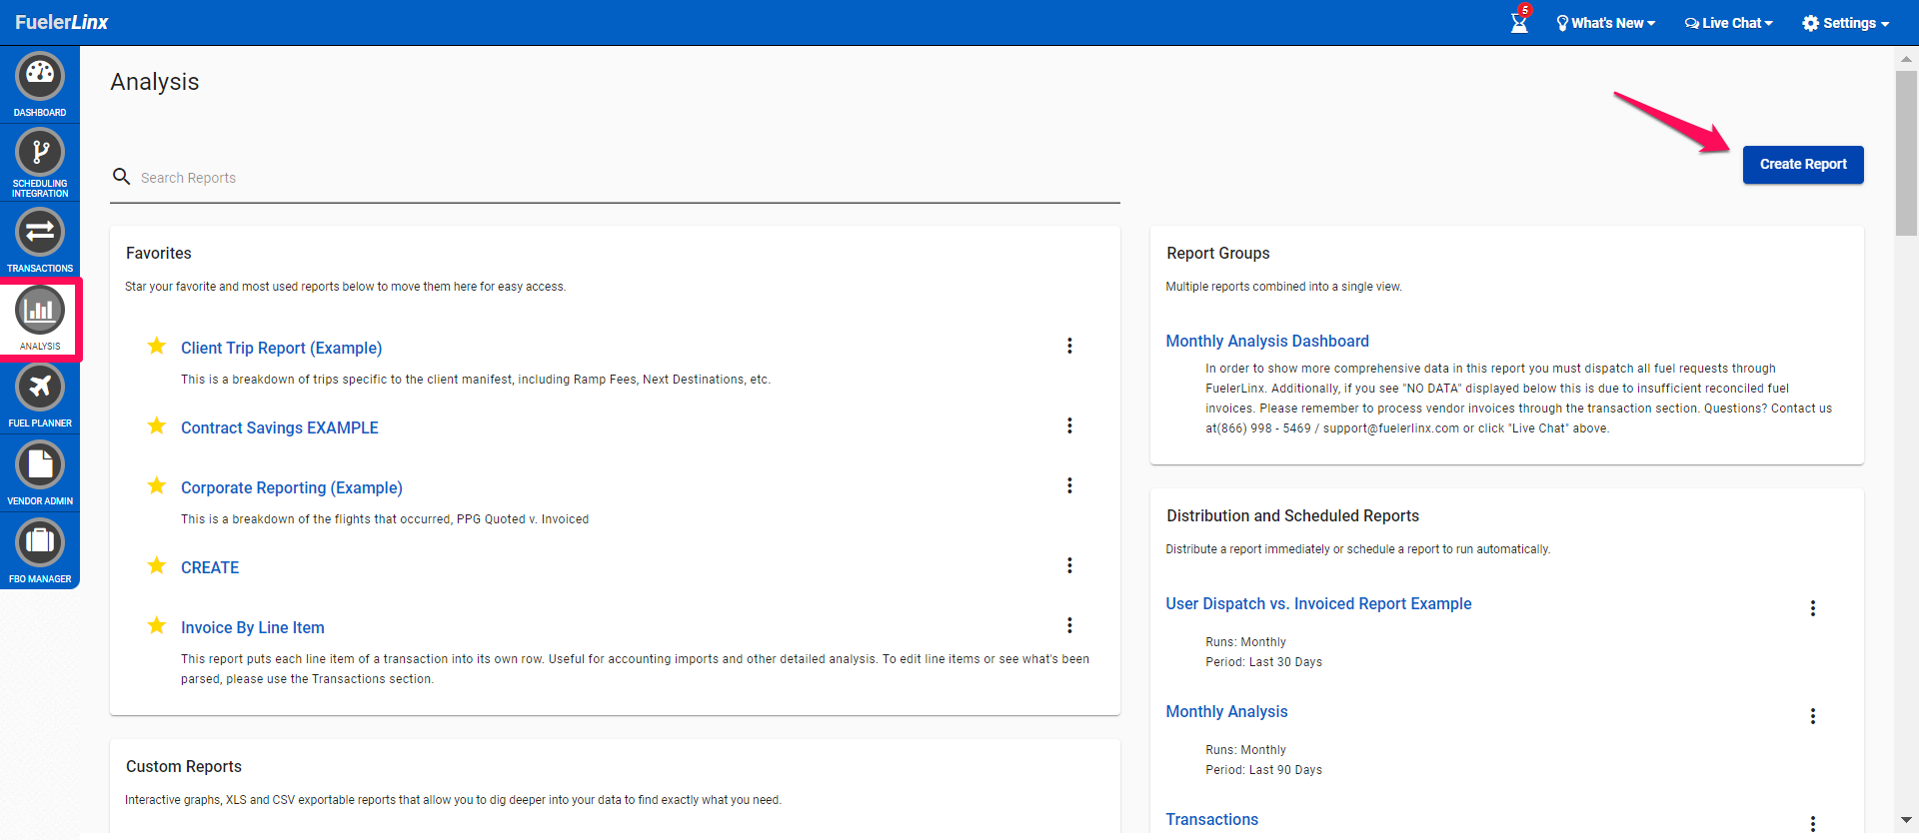Unstar Client Trip Report favorite
Screen dimensions: 1919x840
[157, 347]
